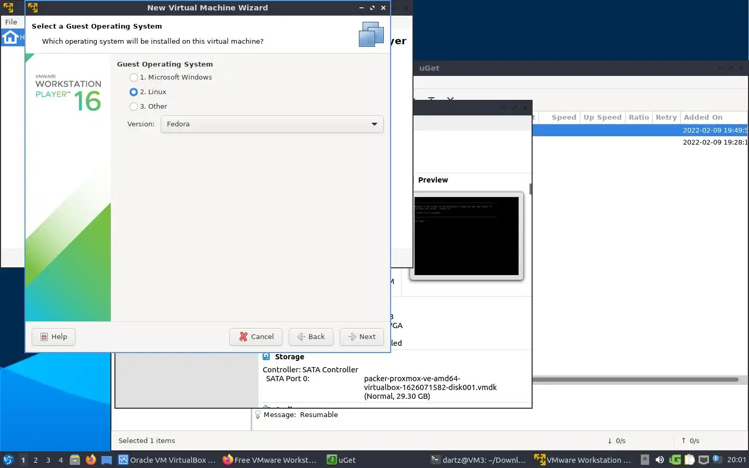Go Back to the previous wizard step
Screen dimensions: 749x468
(x=311, y=337)
